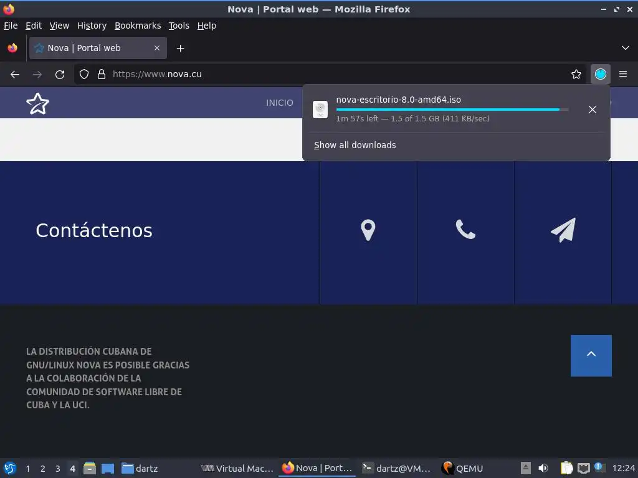Switch to workspace 2
638x478 pixels.
pos(43,469)
